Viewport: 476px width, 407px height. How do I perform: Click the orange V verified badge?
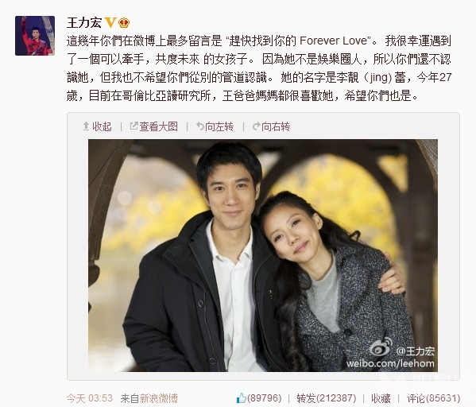[x=110, y=22]
